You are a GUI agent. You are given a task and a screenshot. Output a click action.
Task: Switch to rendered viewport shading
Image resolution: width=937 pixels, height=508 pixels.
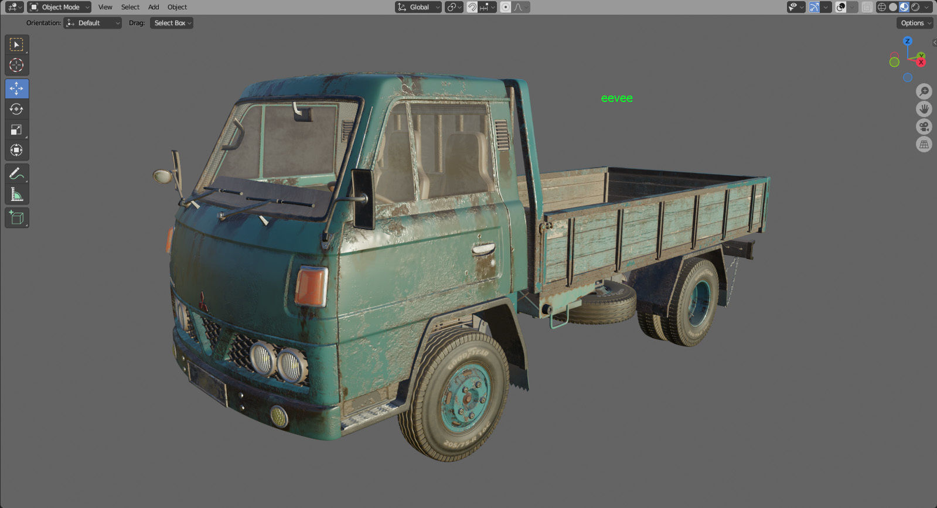(x=915, y=7)
